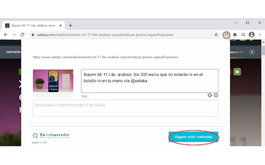Click the xataka.com URL text in popup

click(106, 57)
